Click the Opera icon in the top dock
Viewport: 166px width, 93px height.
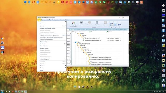click(33, 2)
